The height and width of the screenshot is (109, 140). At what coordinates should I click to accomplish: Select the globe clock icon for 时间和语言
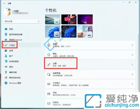coord(6,61)
